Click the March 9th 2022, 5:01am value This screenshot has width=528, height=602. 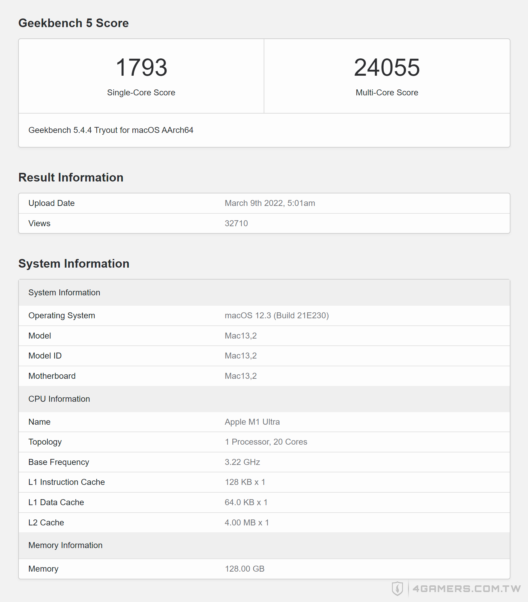coord(270,203)
